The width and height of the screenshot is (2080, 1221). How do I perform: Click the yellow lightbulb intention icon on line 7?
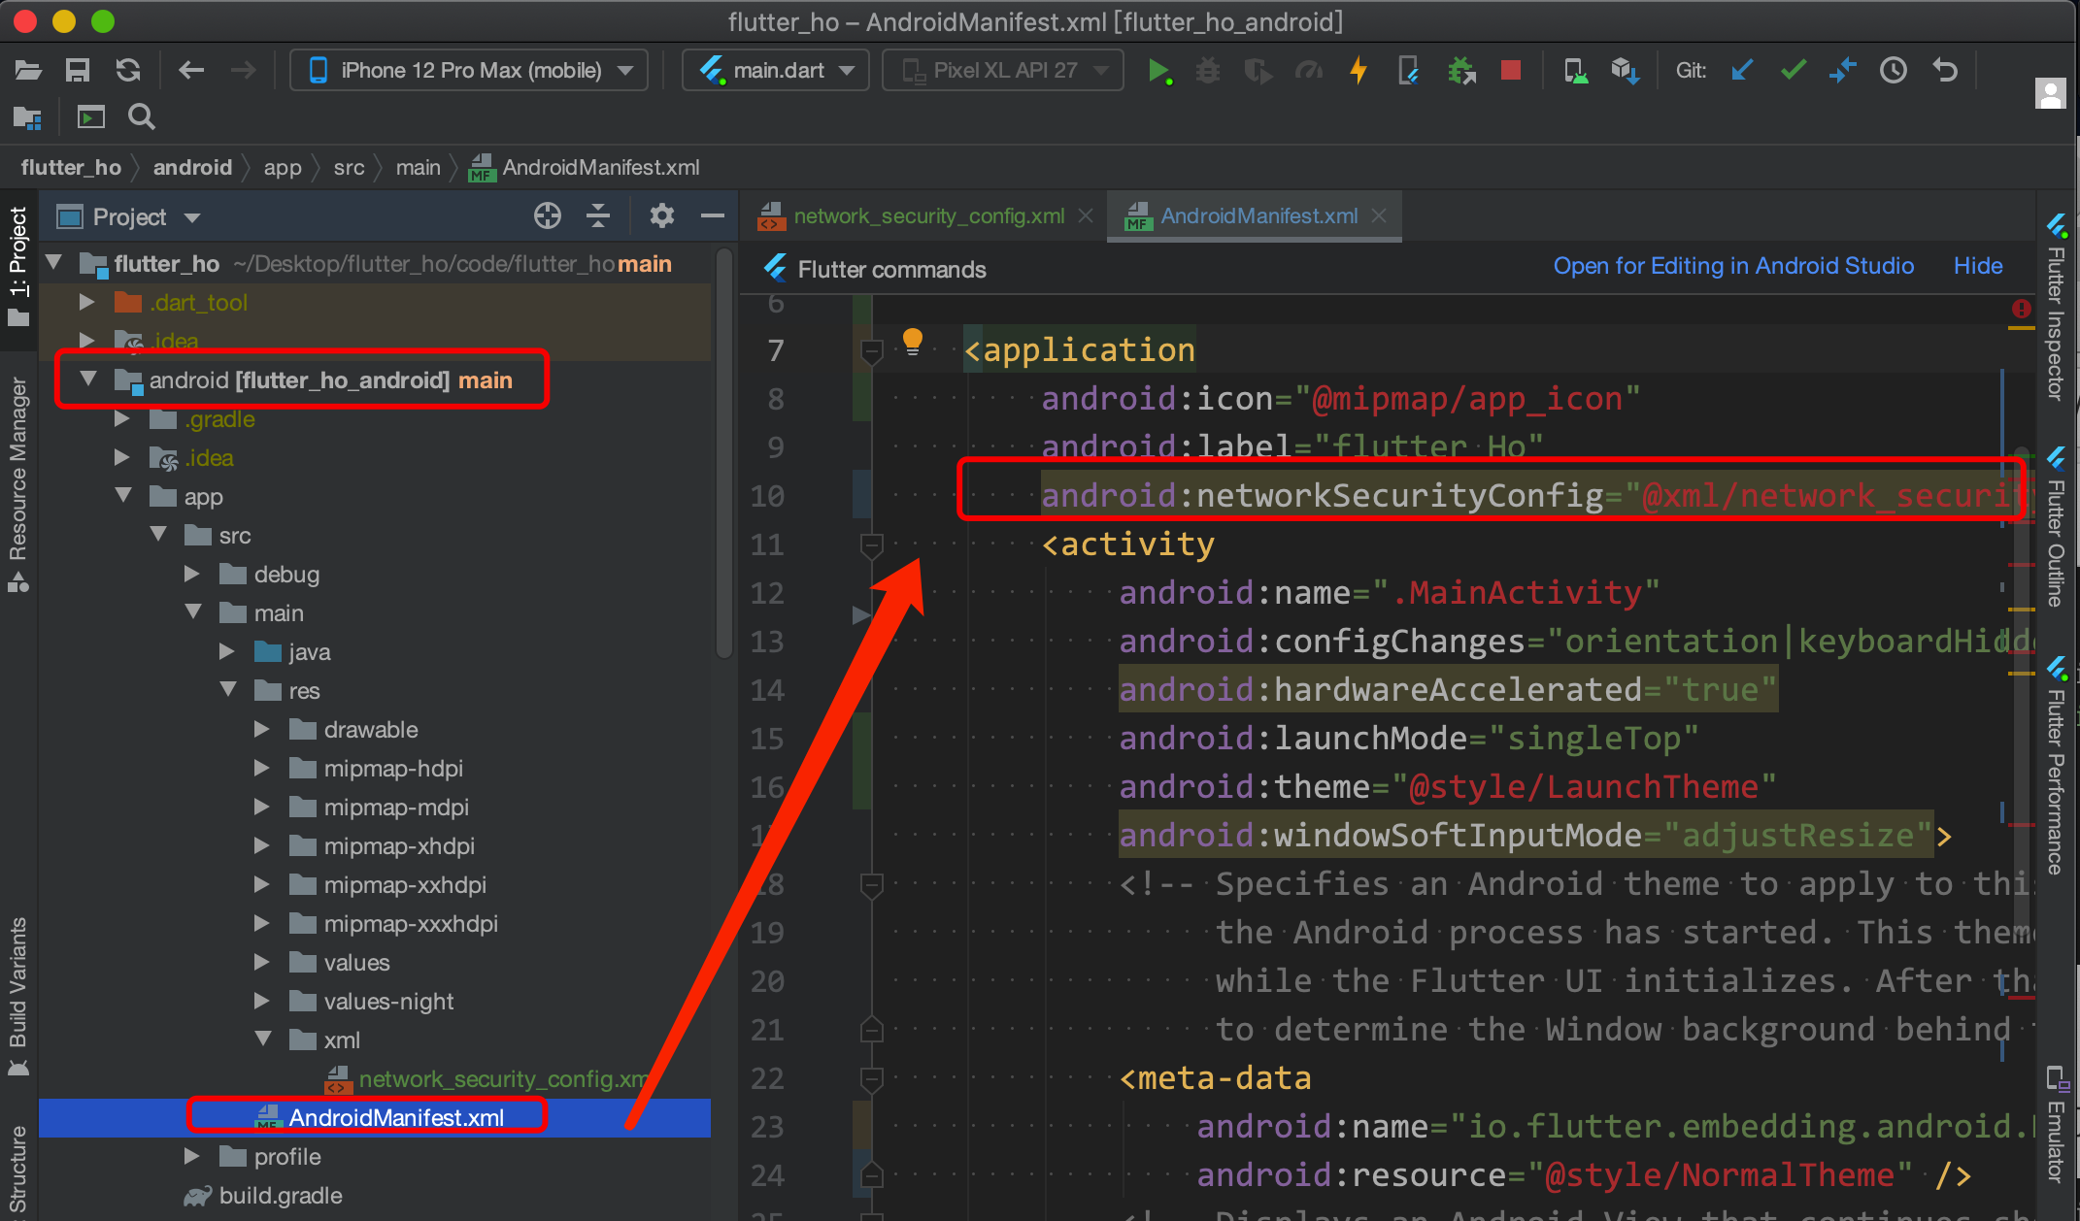912,342
